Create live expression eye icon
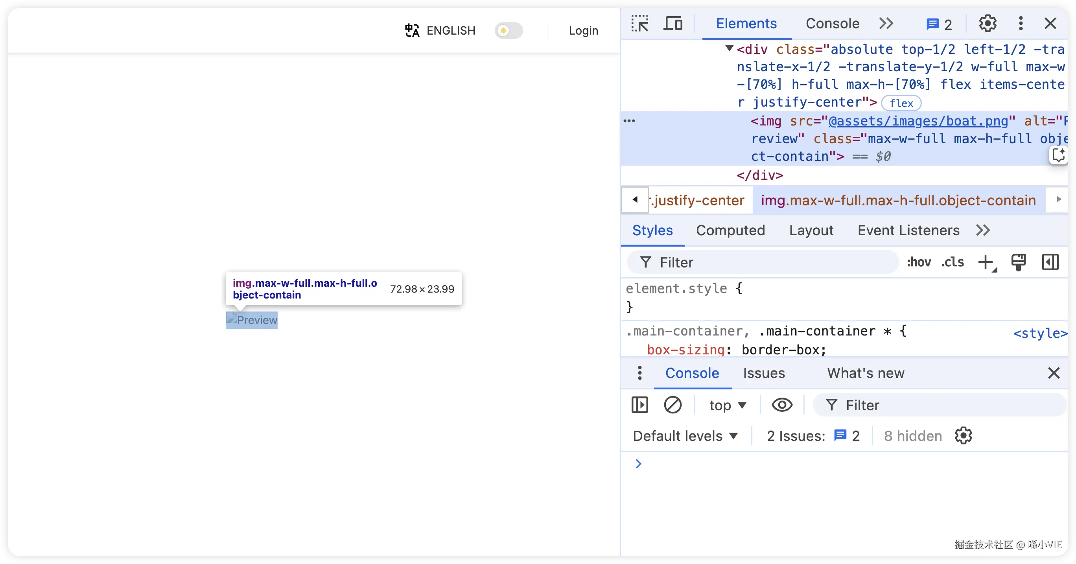Image resolution: width=1076 pixels, height=564 pixels. tap(782, 405)
